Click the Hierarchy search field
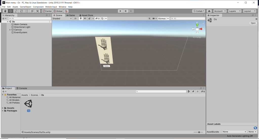Image resolution: width=259 pixels, height=139 pixels. tap(29, 18)
